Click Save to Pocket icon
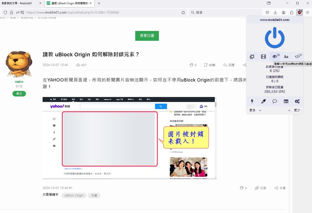312x213 pixels. click(x=267, y=12)
